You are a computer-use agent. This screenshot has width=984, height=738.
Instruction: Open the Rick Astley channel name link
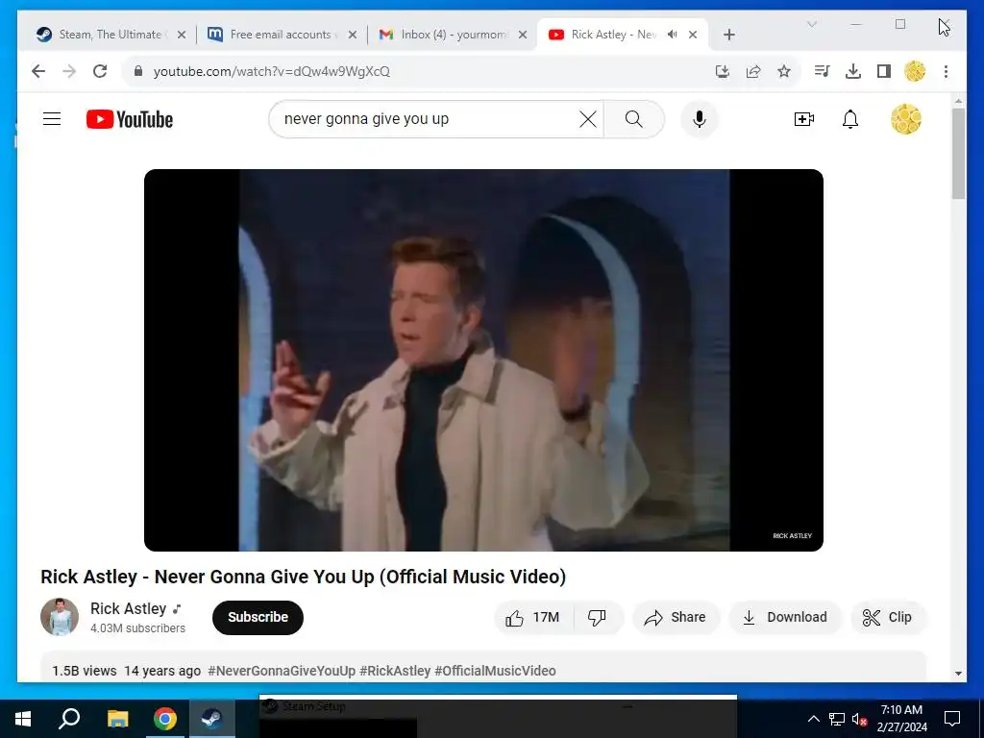pos(128,608)
